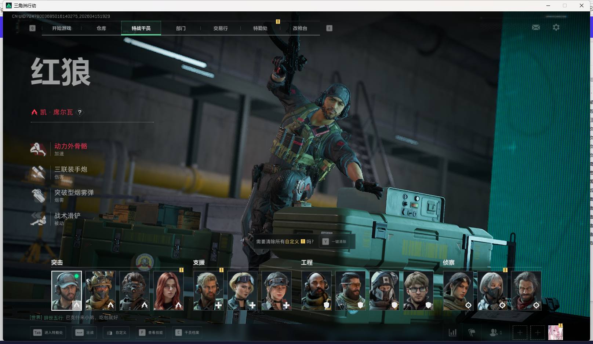Open the mail envelope icon
The height and width of the screenshot is (344, 593).
click(x=536, y=27)
